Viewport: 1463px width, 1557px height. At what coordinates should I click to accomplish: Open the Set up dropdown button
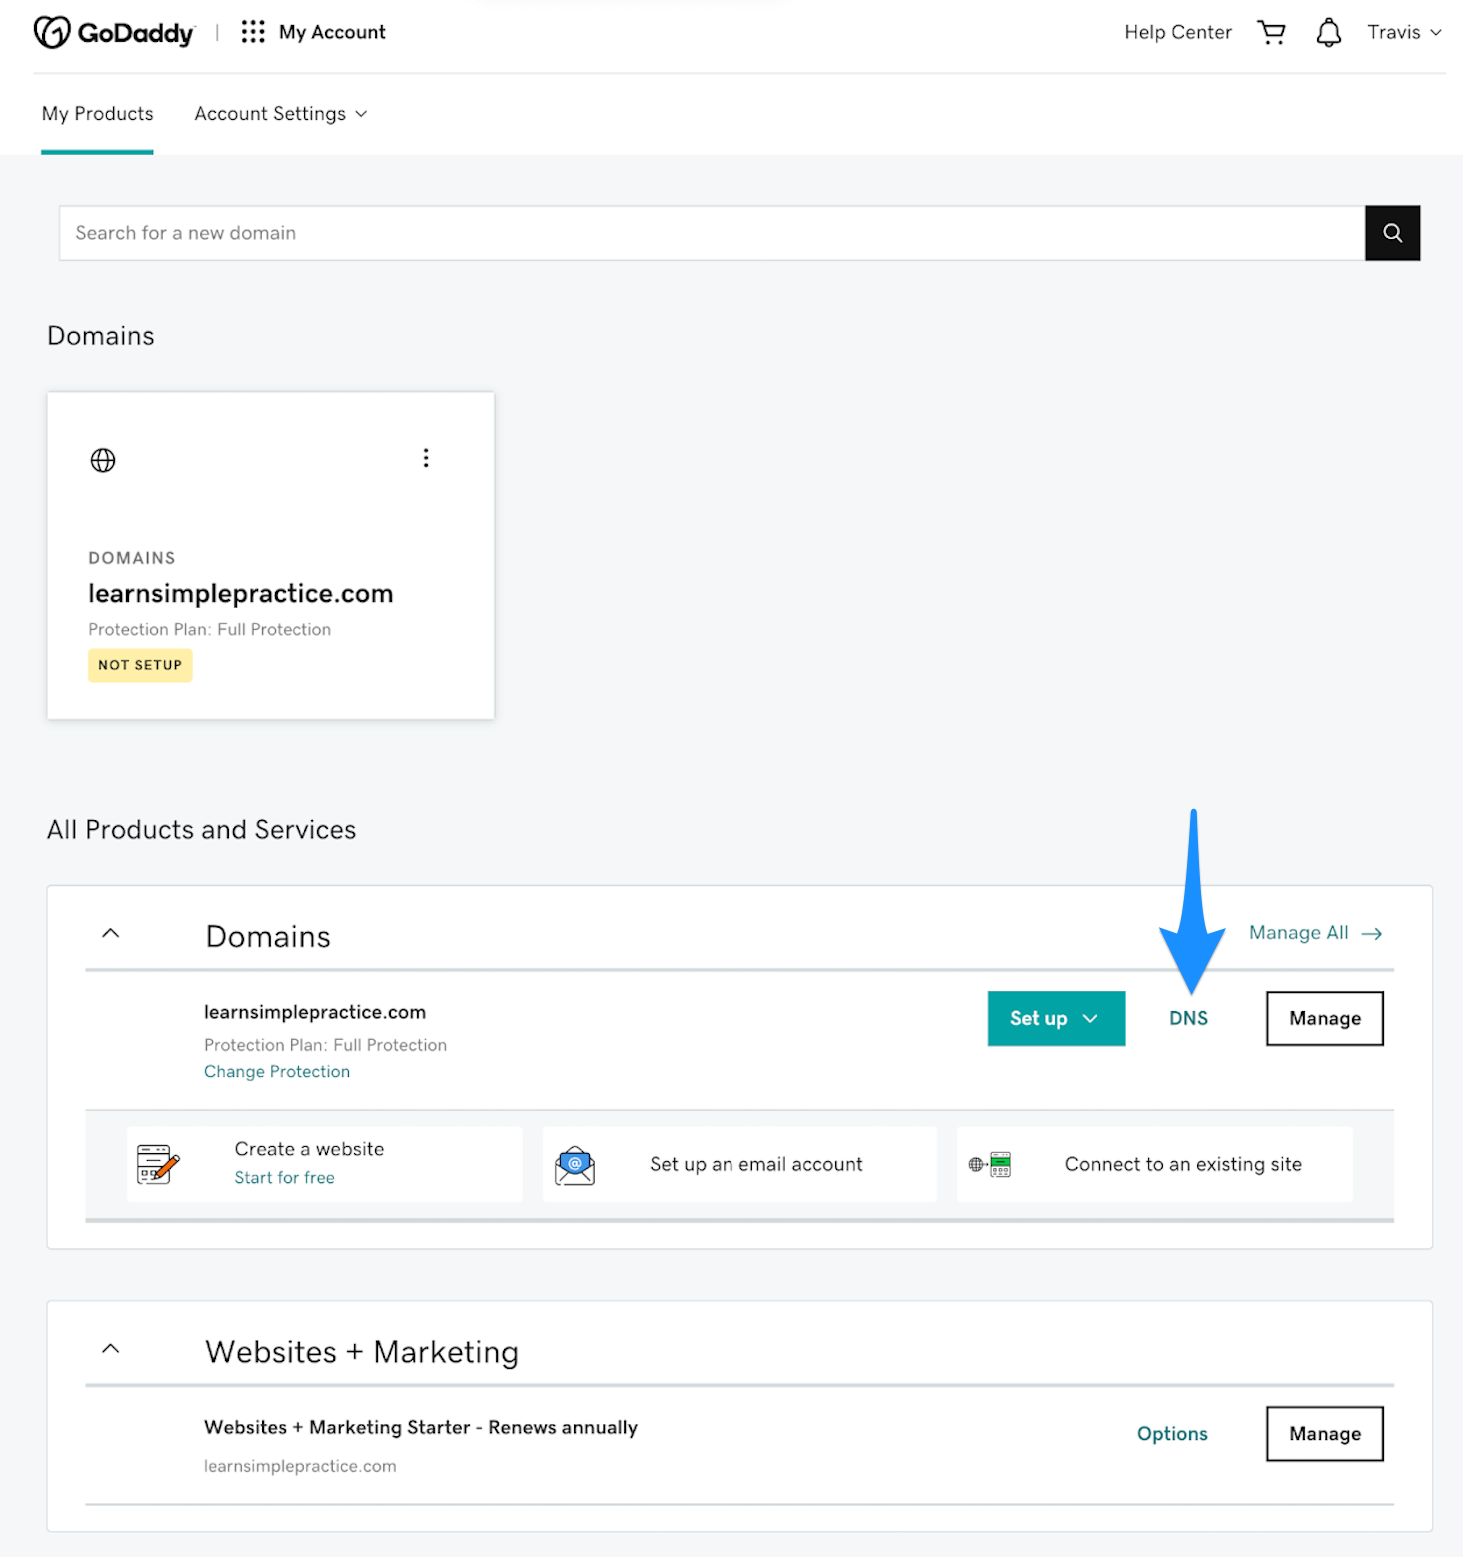tap(1056, 1018)
